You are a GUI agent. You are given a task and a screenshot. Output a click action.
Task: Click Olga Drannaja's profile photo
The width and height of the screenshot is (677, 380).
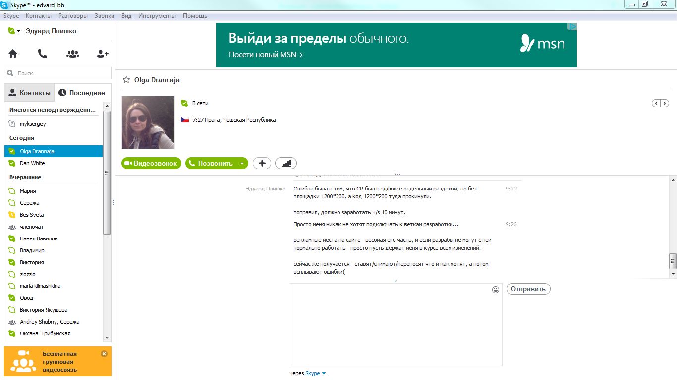(148, 123)
